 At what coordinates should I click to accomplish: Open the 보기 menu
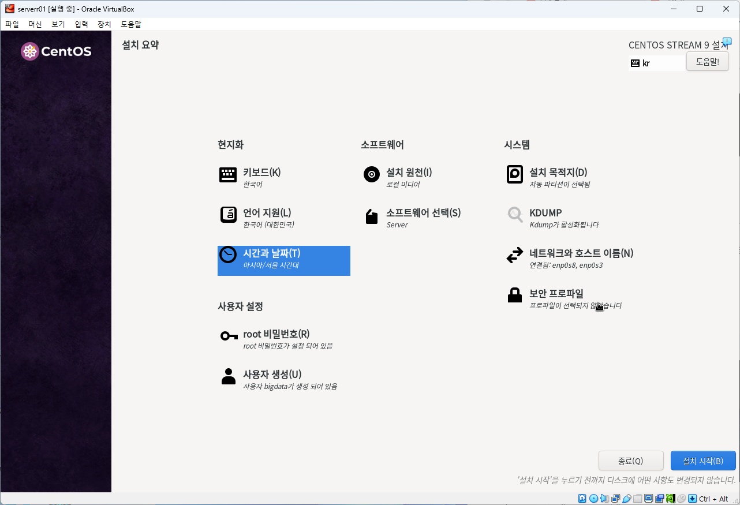(x=58, y=24)
